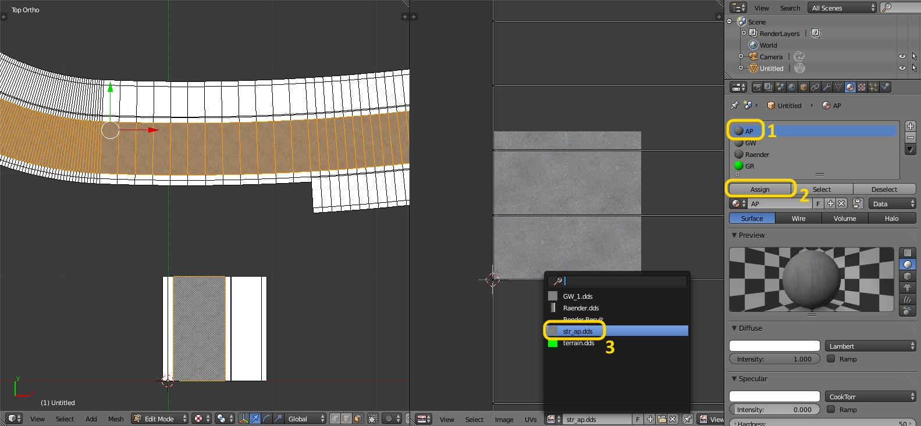
Task: Expand the Camera item in outliner
Action: coord(741,56)
